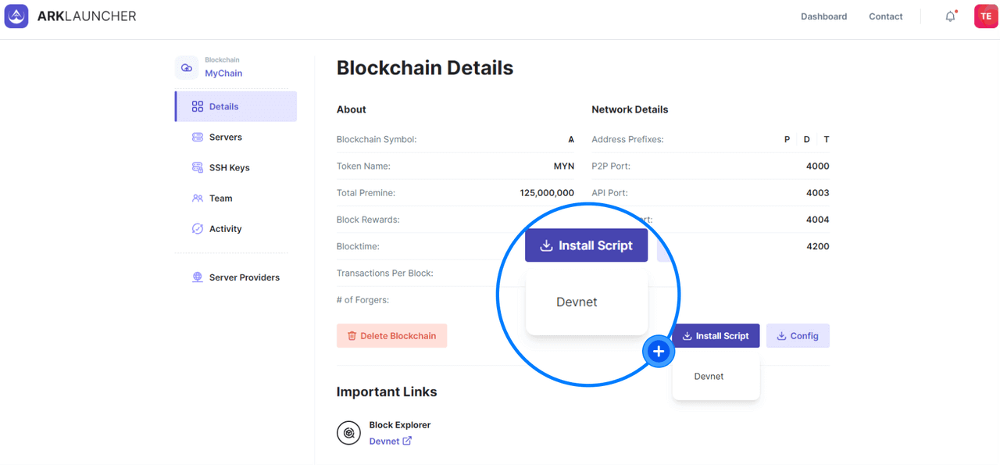The image size is (1000, 465).
Task: Click the Server Providers globe icon
Action: coord(198,277)
